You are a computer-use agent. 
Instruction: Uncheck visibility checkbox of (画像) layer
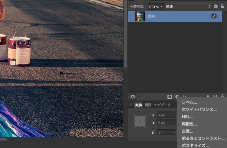(x=214, y=16)
